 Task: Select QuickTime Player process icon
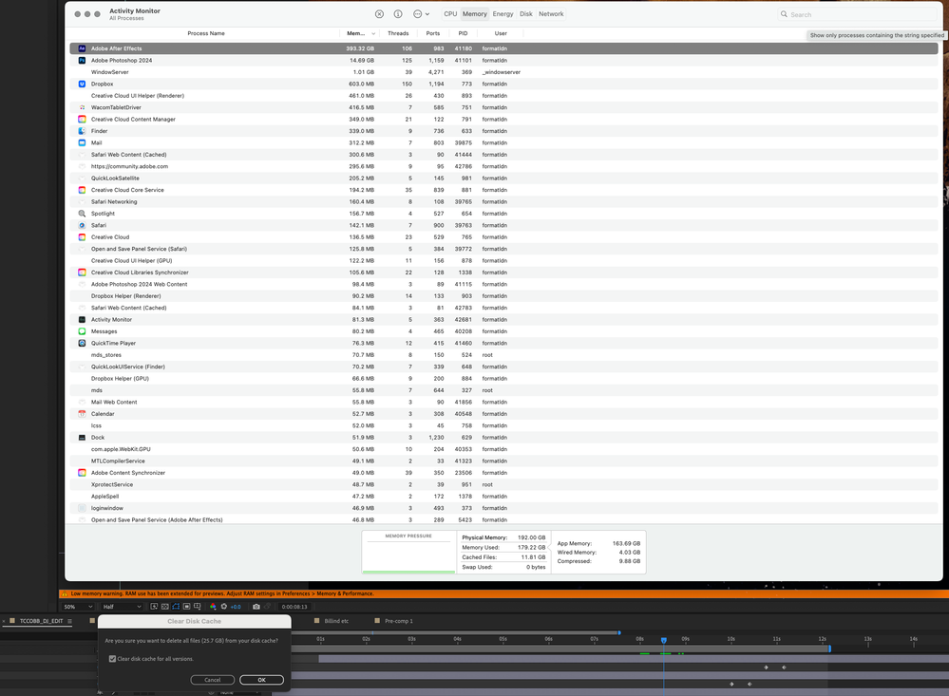tap(82, 343)
